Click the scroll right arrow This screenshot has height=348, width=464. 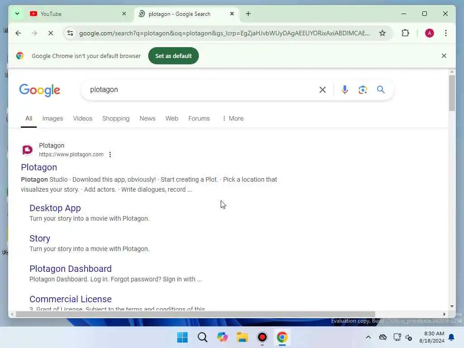444,314
